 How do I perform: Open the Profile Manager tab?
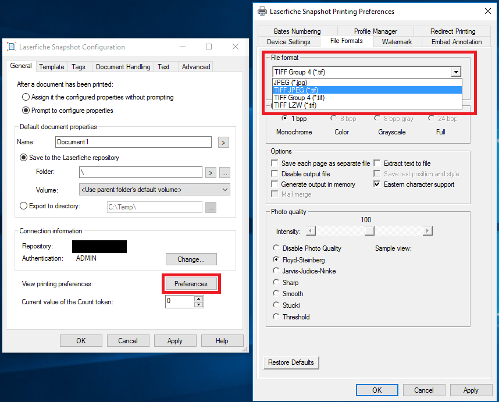(376, 31)
